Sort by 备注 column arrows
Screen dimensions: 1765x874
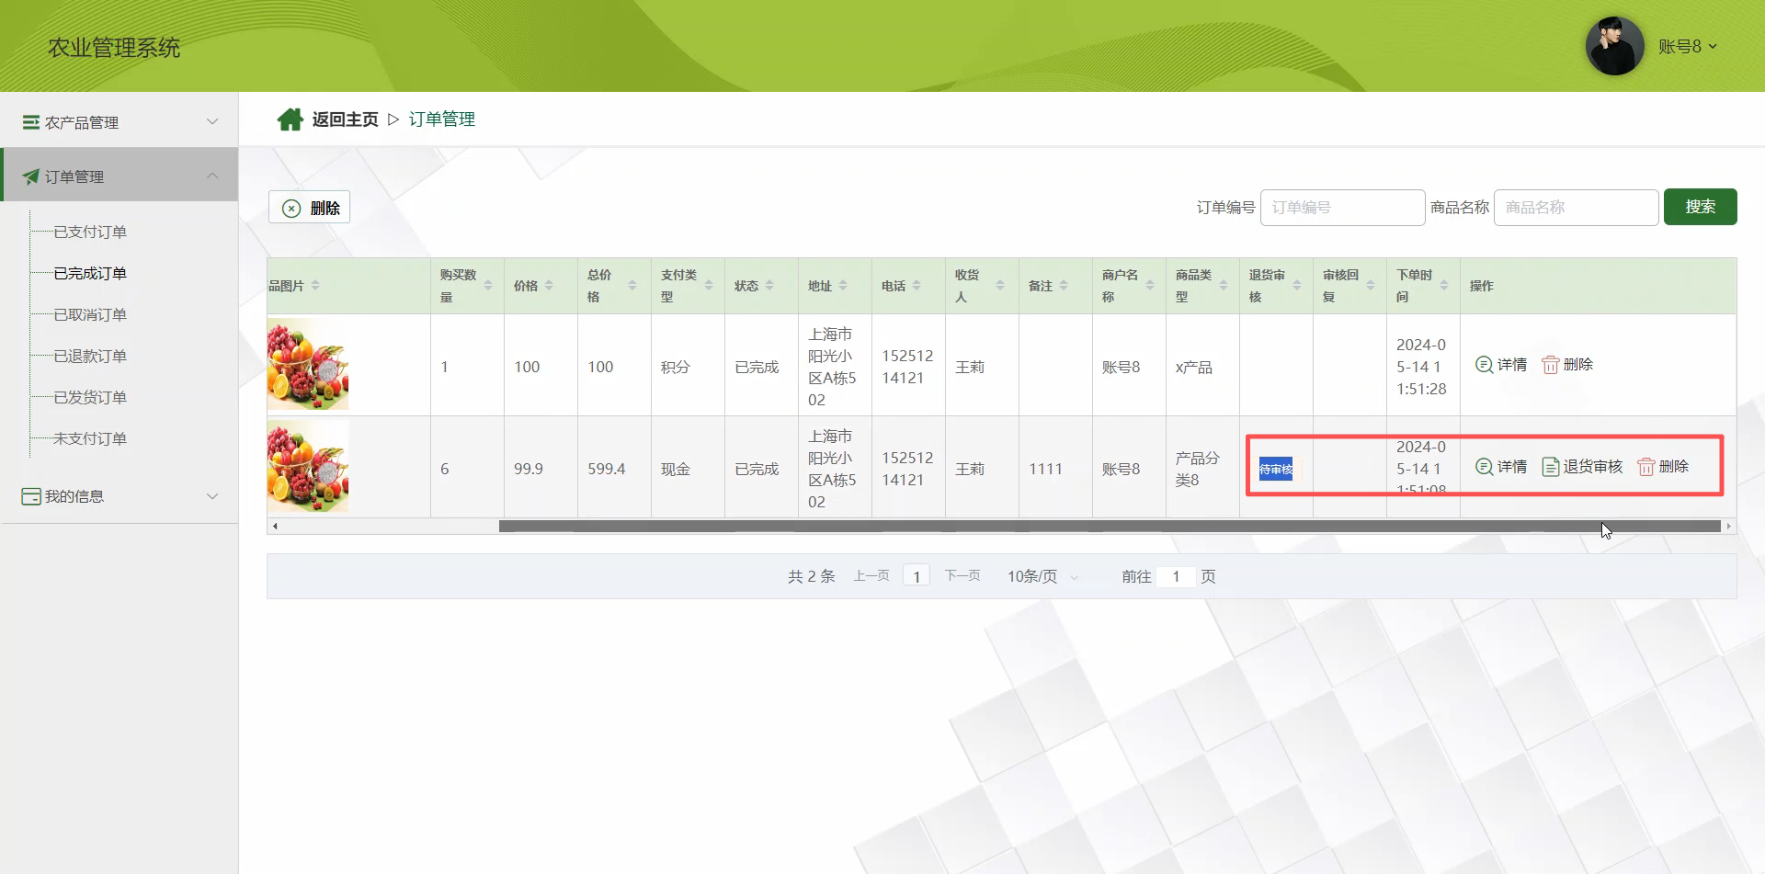coord(1064,286)
